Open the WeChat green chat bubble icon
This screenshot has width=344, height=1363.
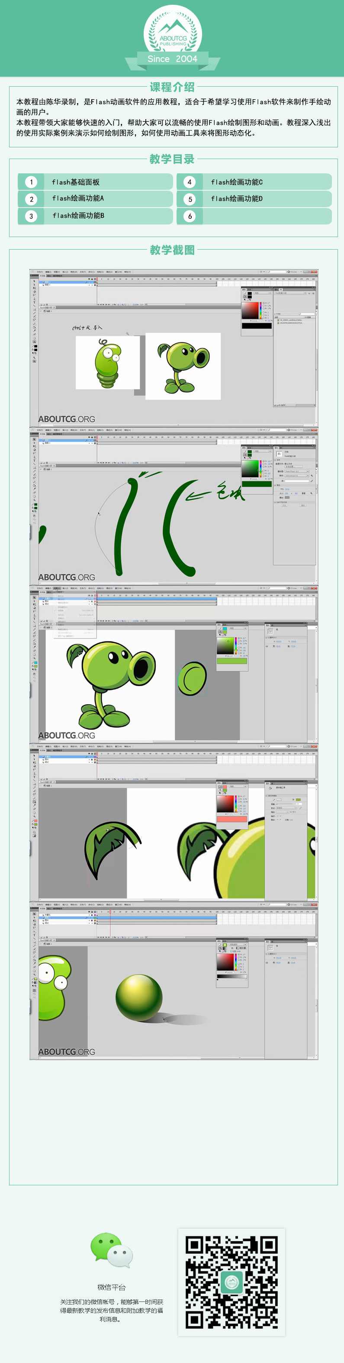pyautogui.click(x=112, y=1250)
